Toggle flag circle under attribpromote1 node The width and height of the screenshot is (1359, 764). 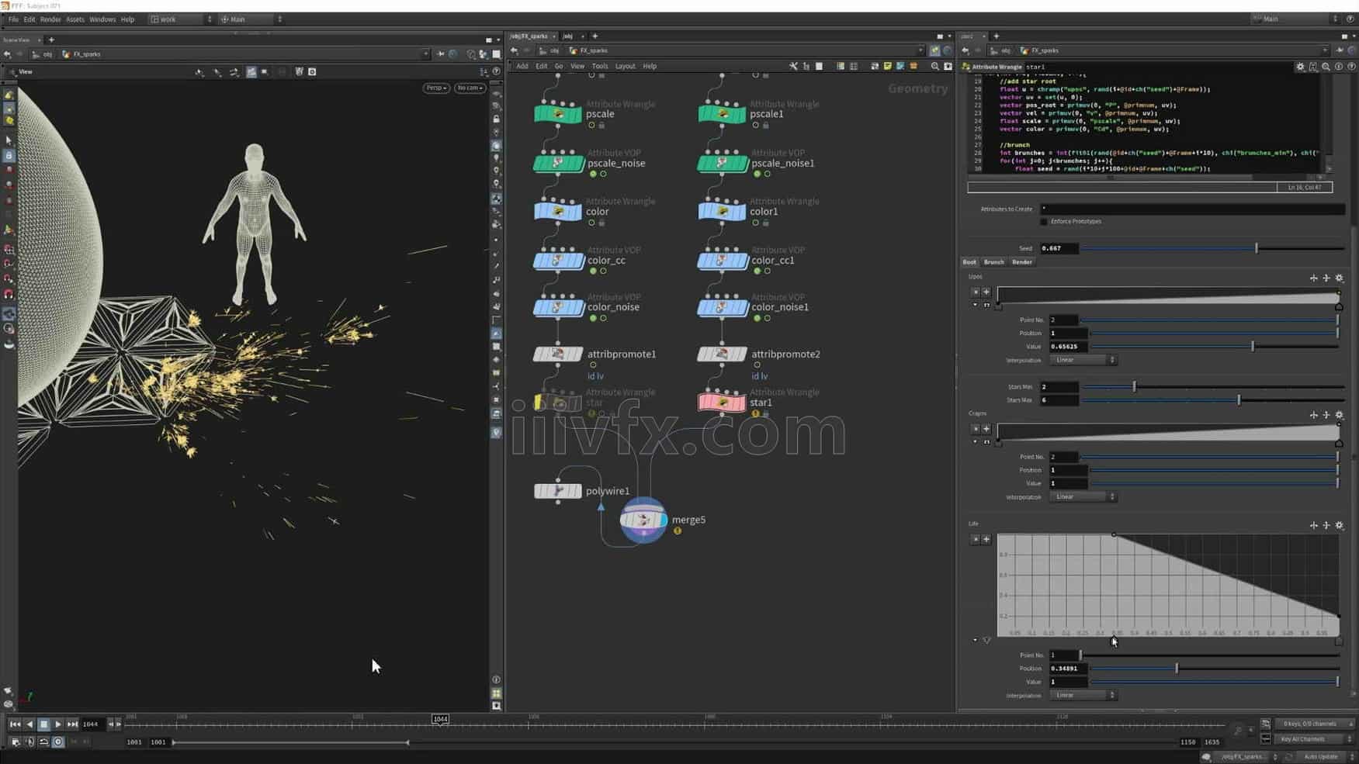coord(593,365)
